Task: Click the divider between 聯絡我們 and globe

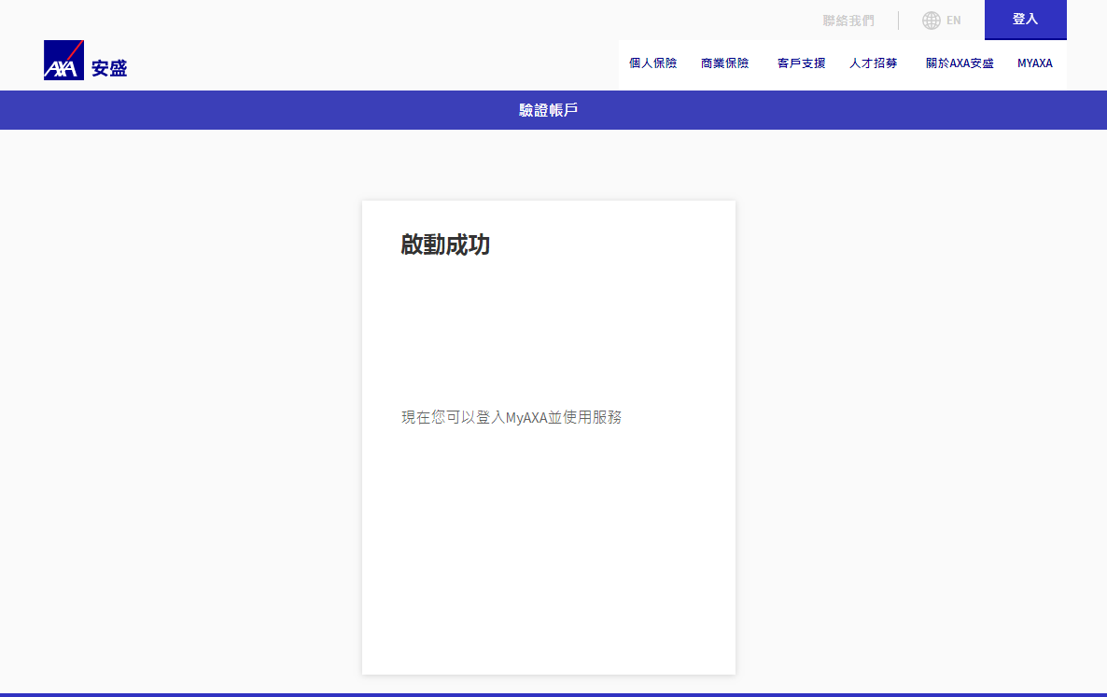Action: click(x=898, y=21)
